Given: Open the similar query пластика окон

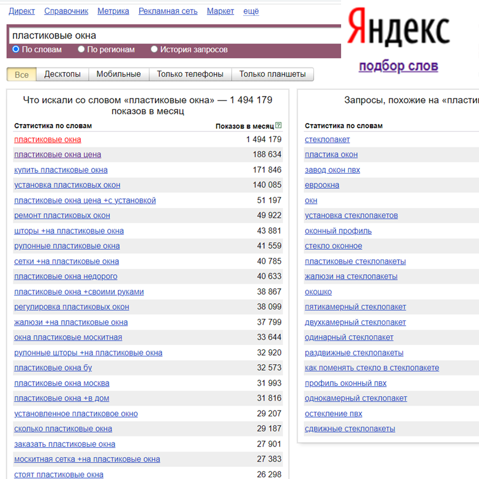Looking at the screenshot, I should pos(331,155).
